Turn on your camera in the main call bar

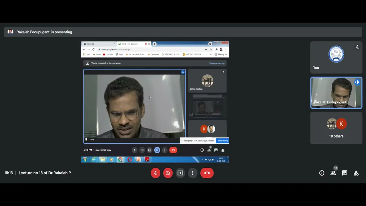pos(168,173)
